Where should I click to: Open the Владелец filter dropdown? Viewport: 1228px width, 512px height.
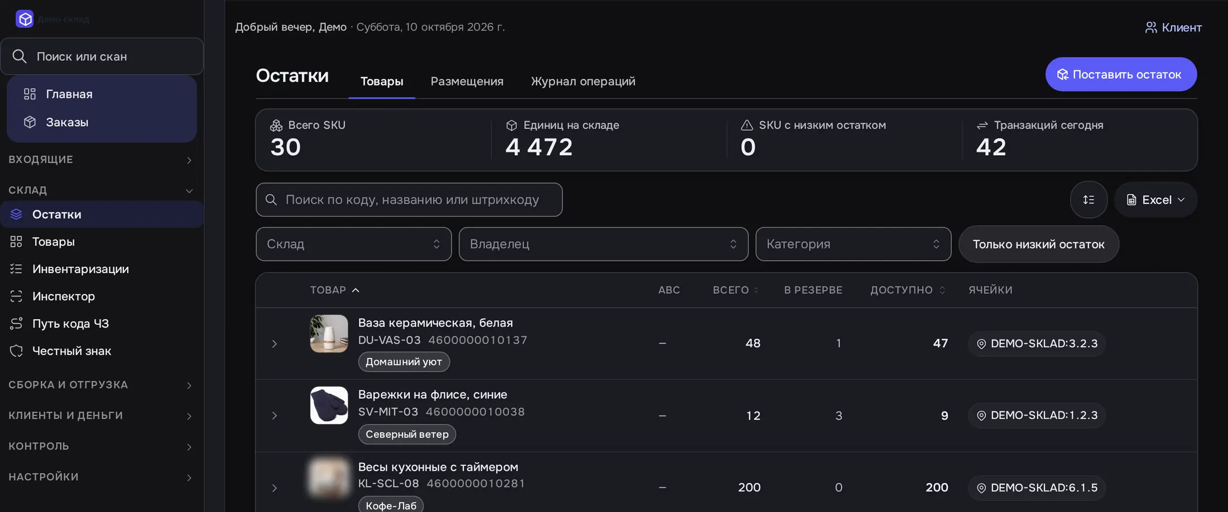pos(603,244)
